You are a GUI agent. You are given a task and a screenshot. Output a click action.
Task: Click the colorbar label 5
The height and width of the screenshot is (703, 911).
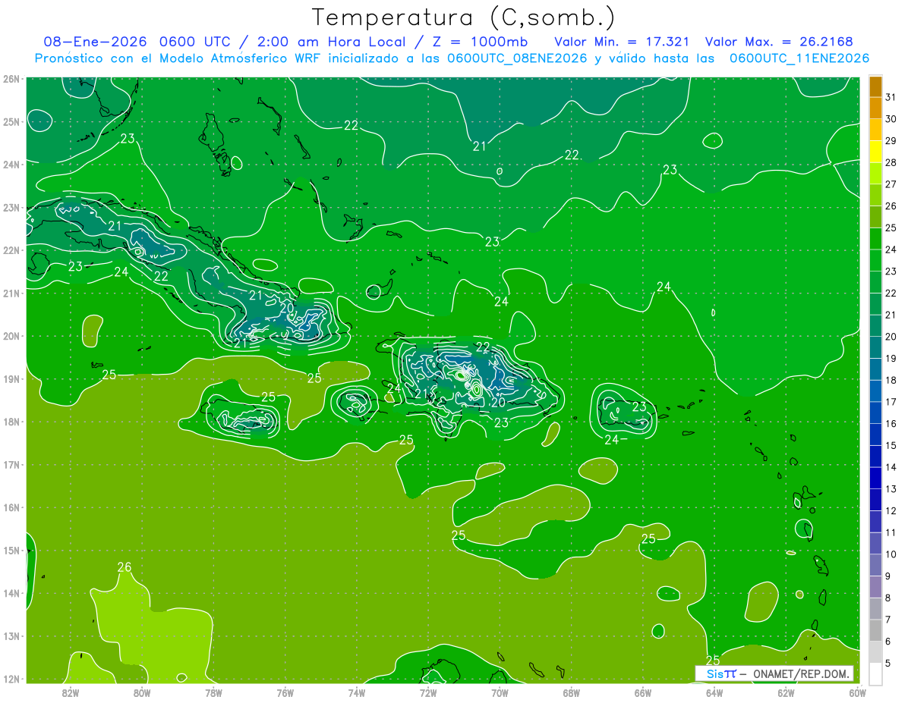coord(889,664)
